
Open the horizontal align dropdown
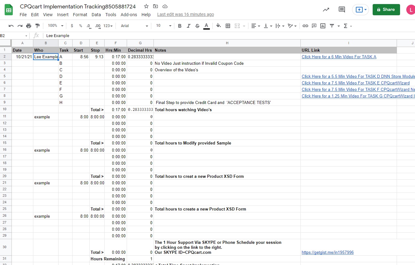click(256, 26)
